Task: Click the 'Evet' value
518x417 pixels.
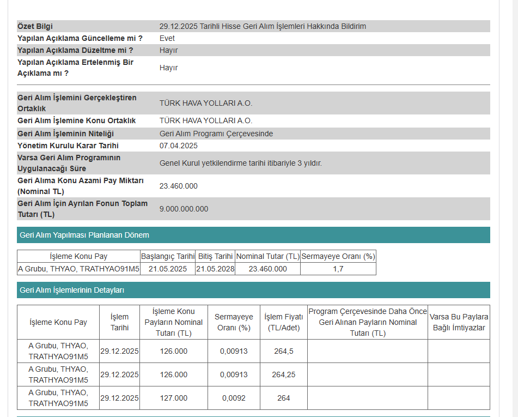Action: pyautogui.click(x=167, y=38)
